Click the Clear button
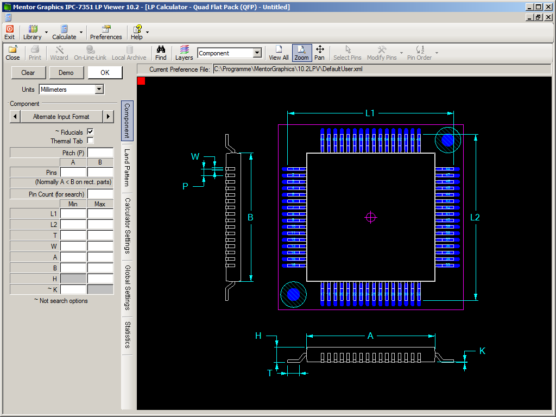This screenshot has height=417, width=556. pyautogui.click(x=28, y=73)
